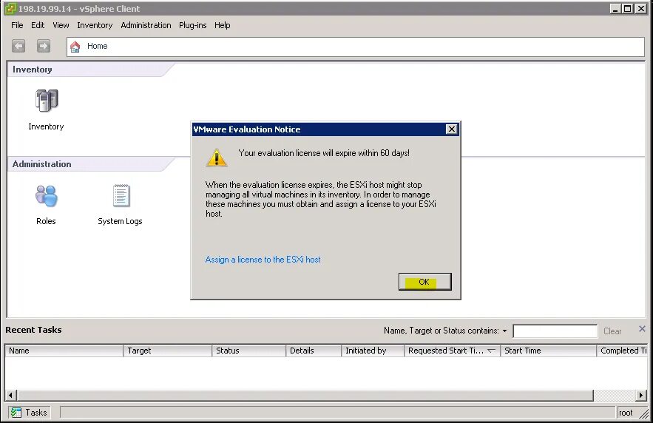Click OK in the evaluation notice
Image resolution: width=653 pixels, height=423 pixels.
pos(424,282)
